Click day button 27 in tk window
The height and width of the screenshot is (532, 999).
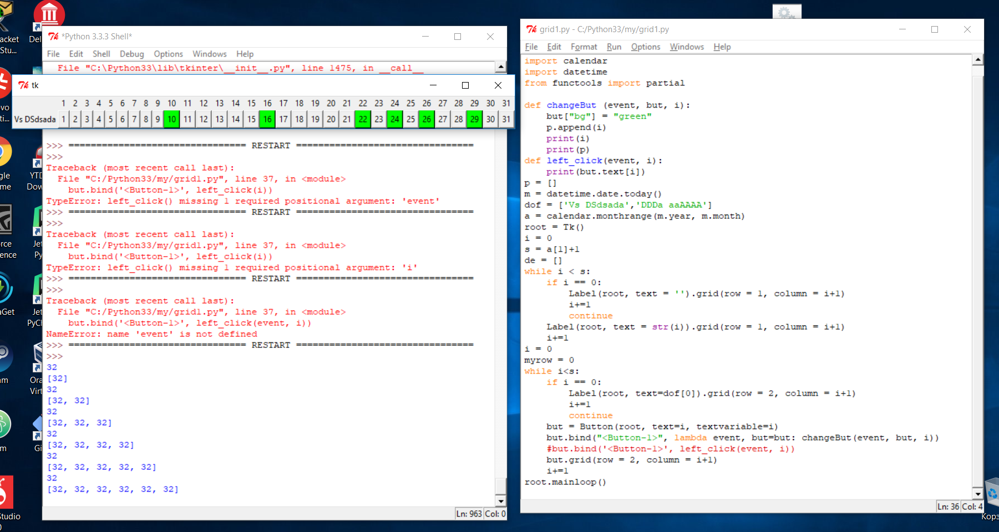tap(443, 119)
